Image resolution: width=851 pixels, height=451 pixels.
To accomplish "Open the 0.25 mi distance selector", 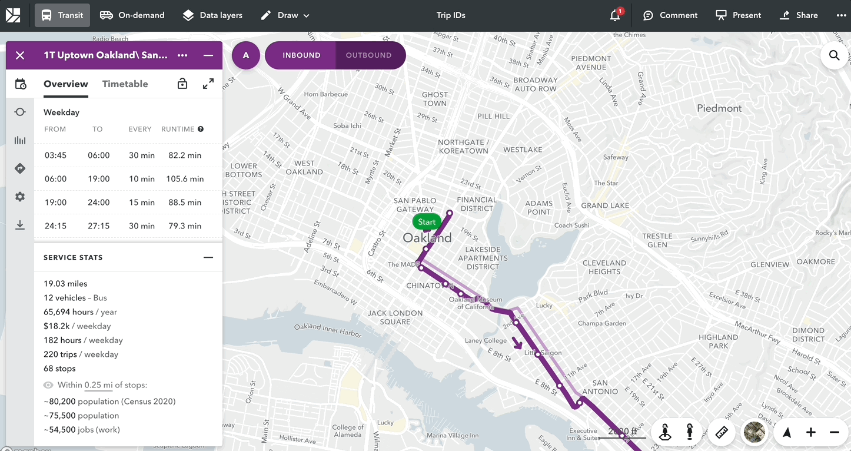I will click(x=98, y=385).
